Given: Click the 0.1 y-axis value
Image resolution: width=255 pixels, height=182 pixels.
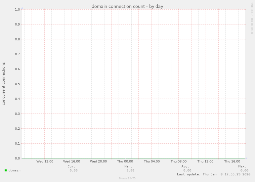Looking at the screenshot, I should coord(18,144).
